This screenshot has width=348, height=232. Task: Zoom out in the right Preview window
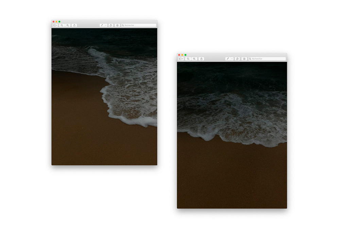tap(188, 59)
